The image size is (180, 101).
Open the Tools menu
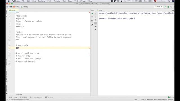(x=70, y=1)
